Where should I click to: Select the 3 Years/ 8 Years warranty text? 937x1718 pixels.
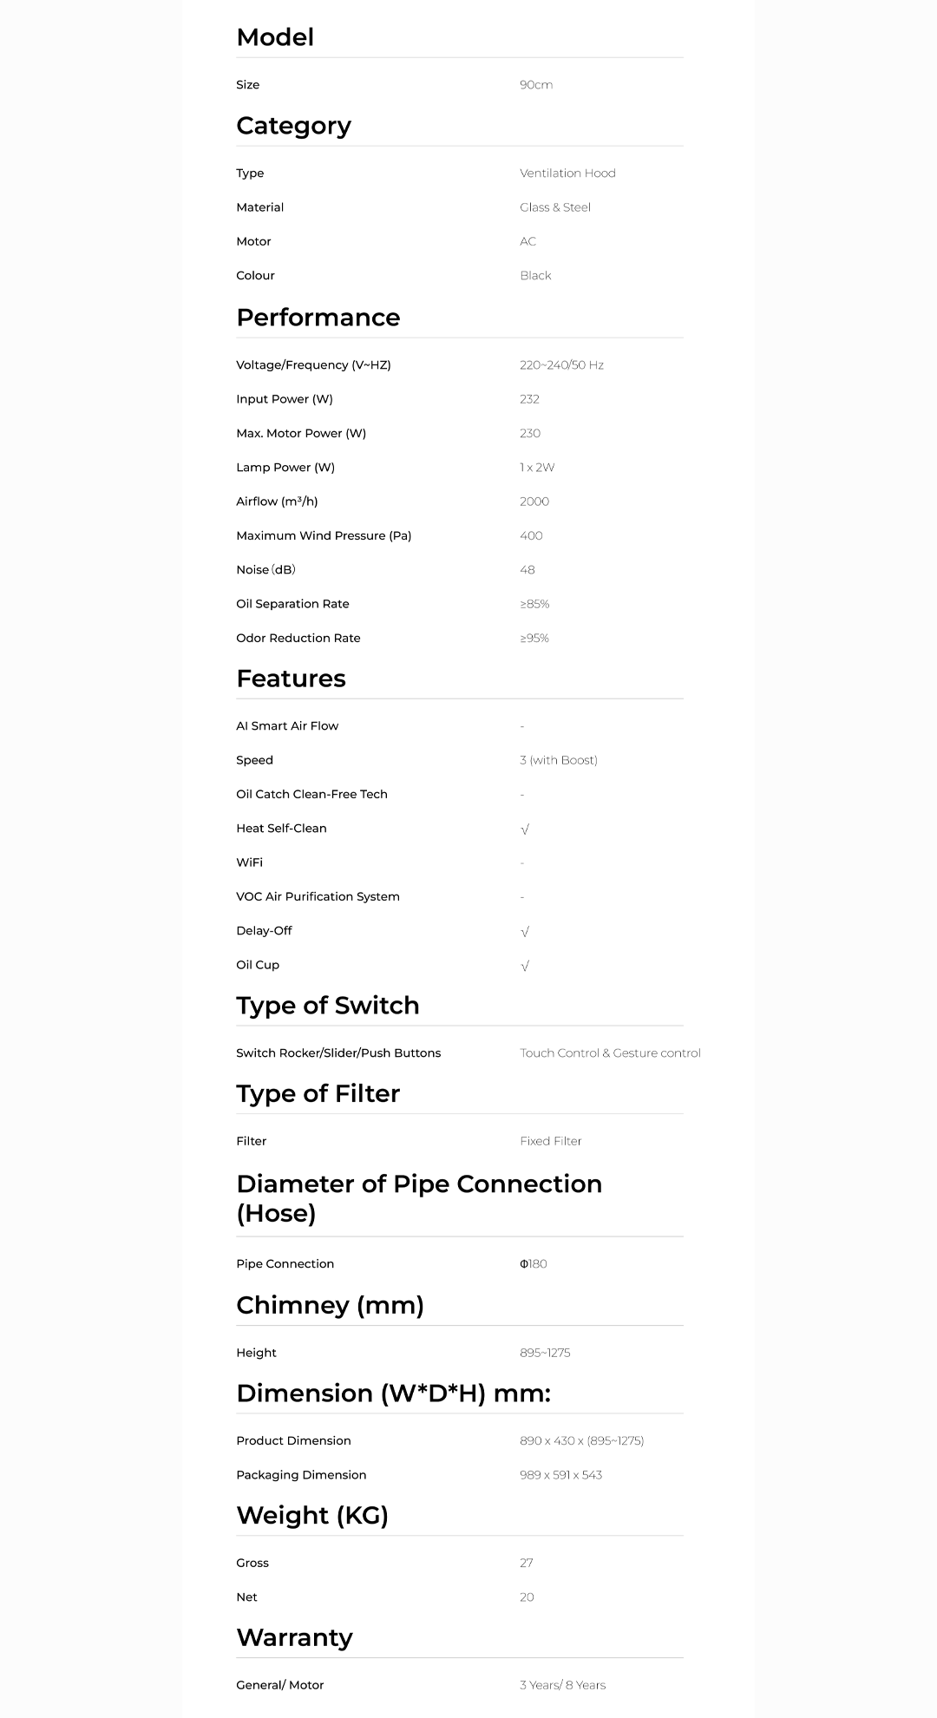(563, 1686)
